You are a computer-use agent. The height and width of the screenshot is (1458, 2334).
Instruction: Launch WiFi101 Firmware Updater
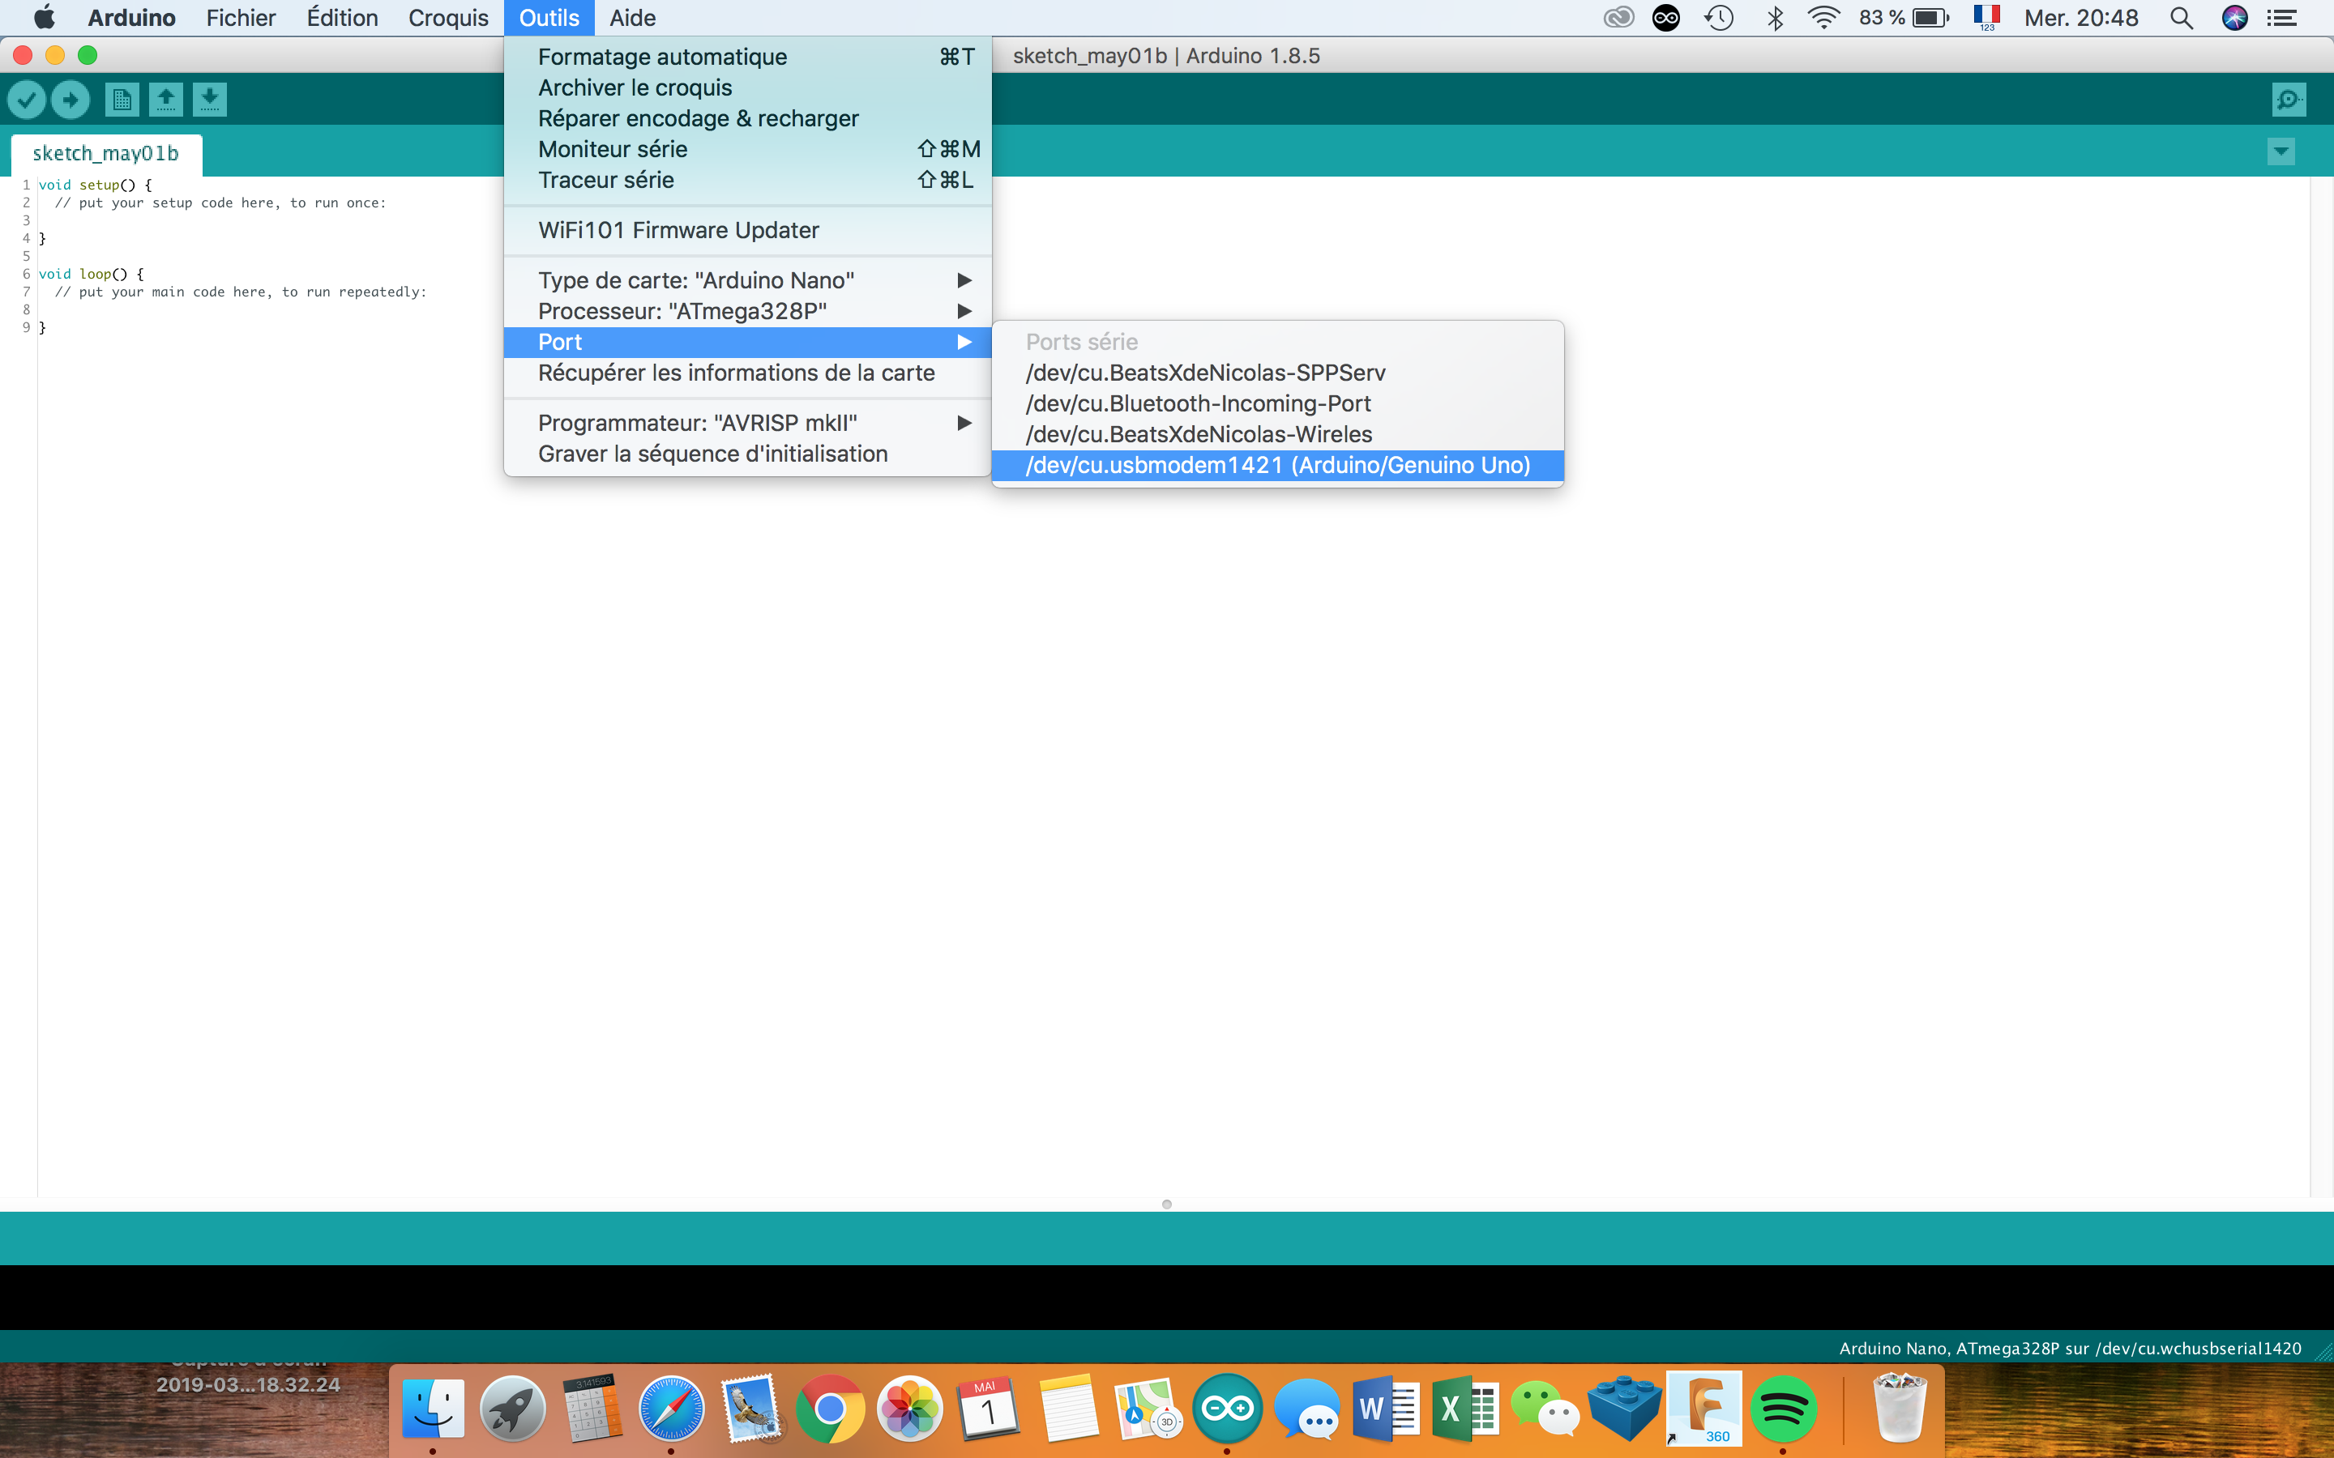click(x=747, y=231)
